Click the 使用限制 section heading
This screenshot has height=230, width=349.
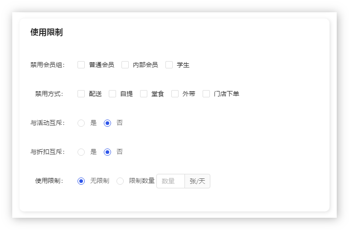[46, 32]
